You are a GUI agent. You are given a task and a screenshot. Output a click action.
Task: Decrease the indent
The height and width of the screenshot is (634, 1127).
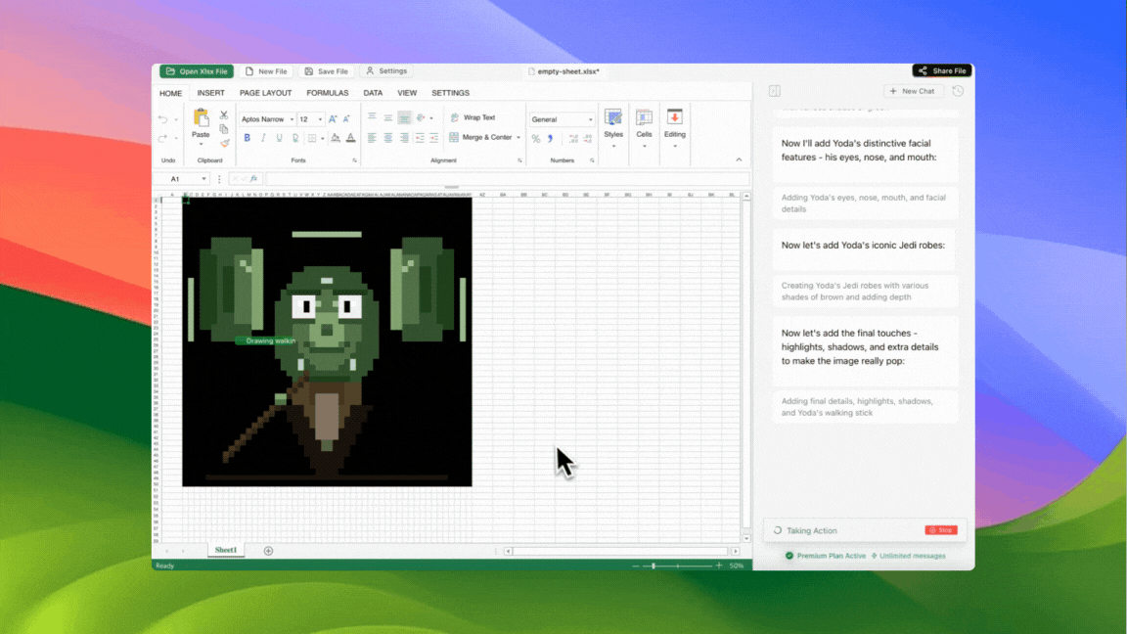point(420,138)
